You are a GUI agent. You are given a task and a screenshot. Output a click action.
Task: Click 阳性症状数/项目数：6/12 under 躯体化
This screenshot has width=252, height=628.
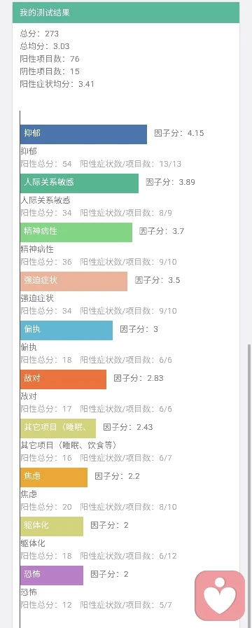pos(128,556)
